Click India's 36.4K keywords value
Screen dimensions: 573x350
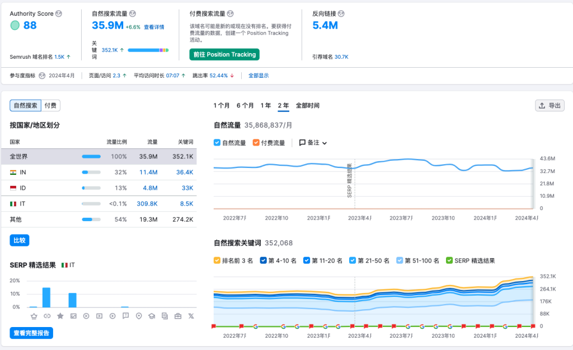point(185,172)
